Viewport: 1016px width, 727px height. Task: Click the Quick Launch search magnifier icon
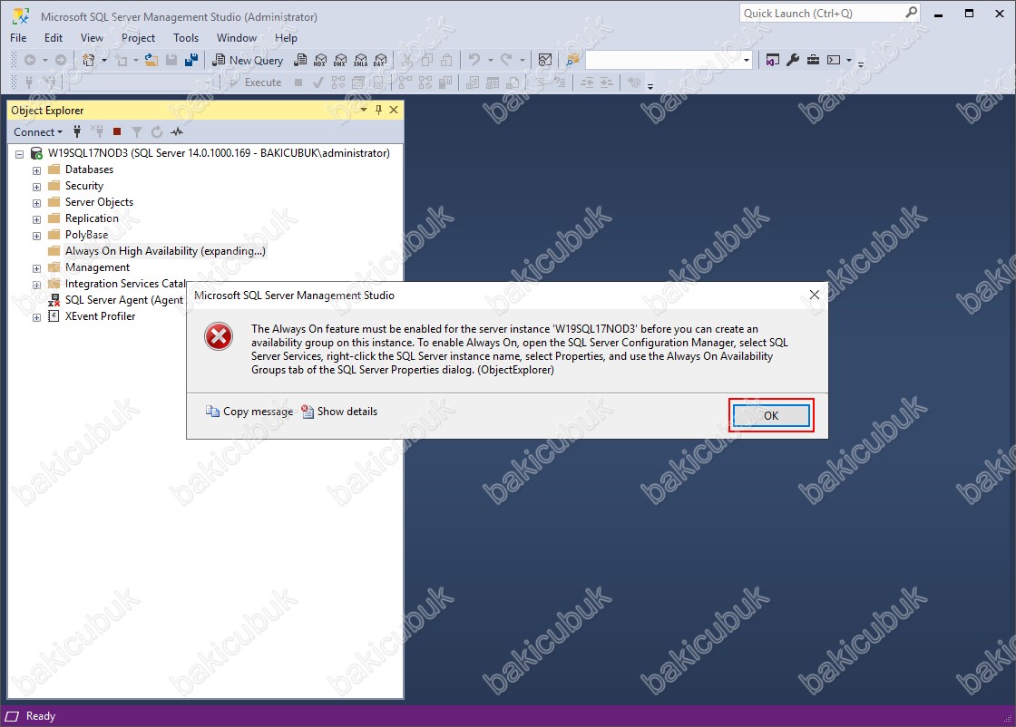click(911, 13)
